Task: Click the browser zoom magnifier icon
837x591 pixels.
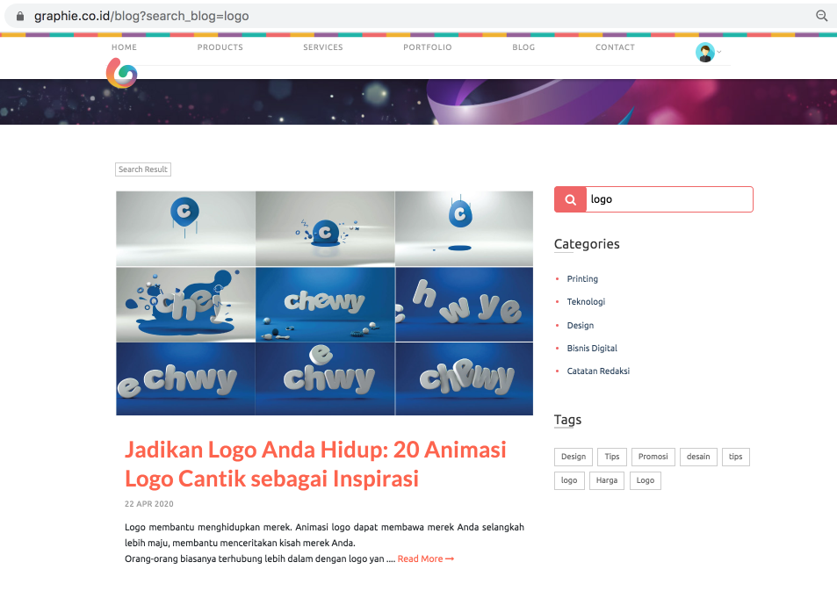Action: pyautogui.click(x=821, y=16)
